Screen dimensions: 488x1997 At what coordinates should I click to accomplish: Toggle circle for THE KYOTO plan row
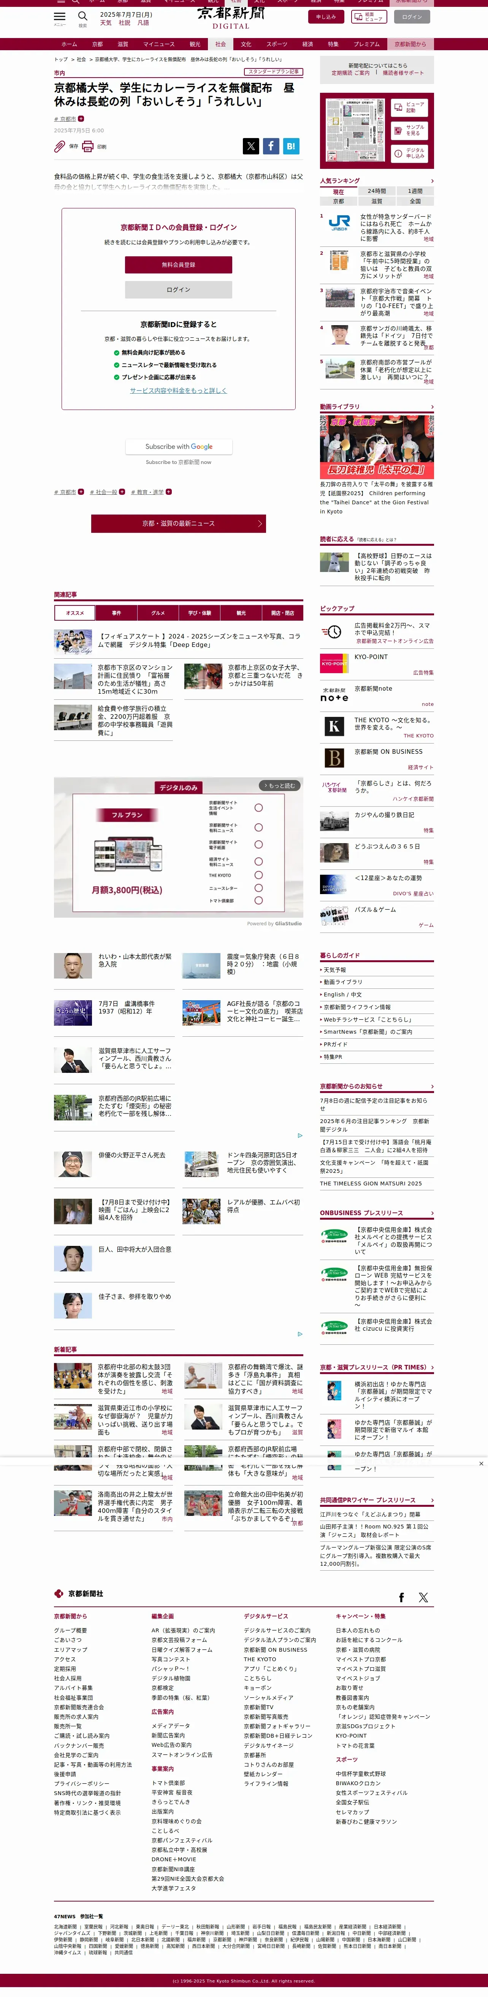tap(259, 874)
